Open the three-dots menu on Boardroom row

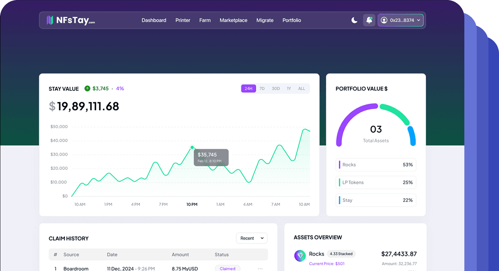pyautogui.click(x=260, y=268)
